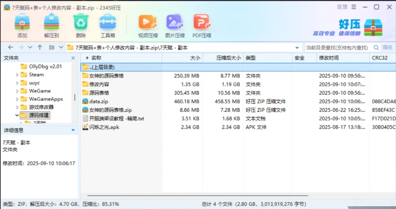Sort by 安全 column header

[x=304, y=58]
